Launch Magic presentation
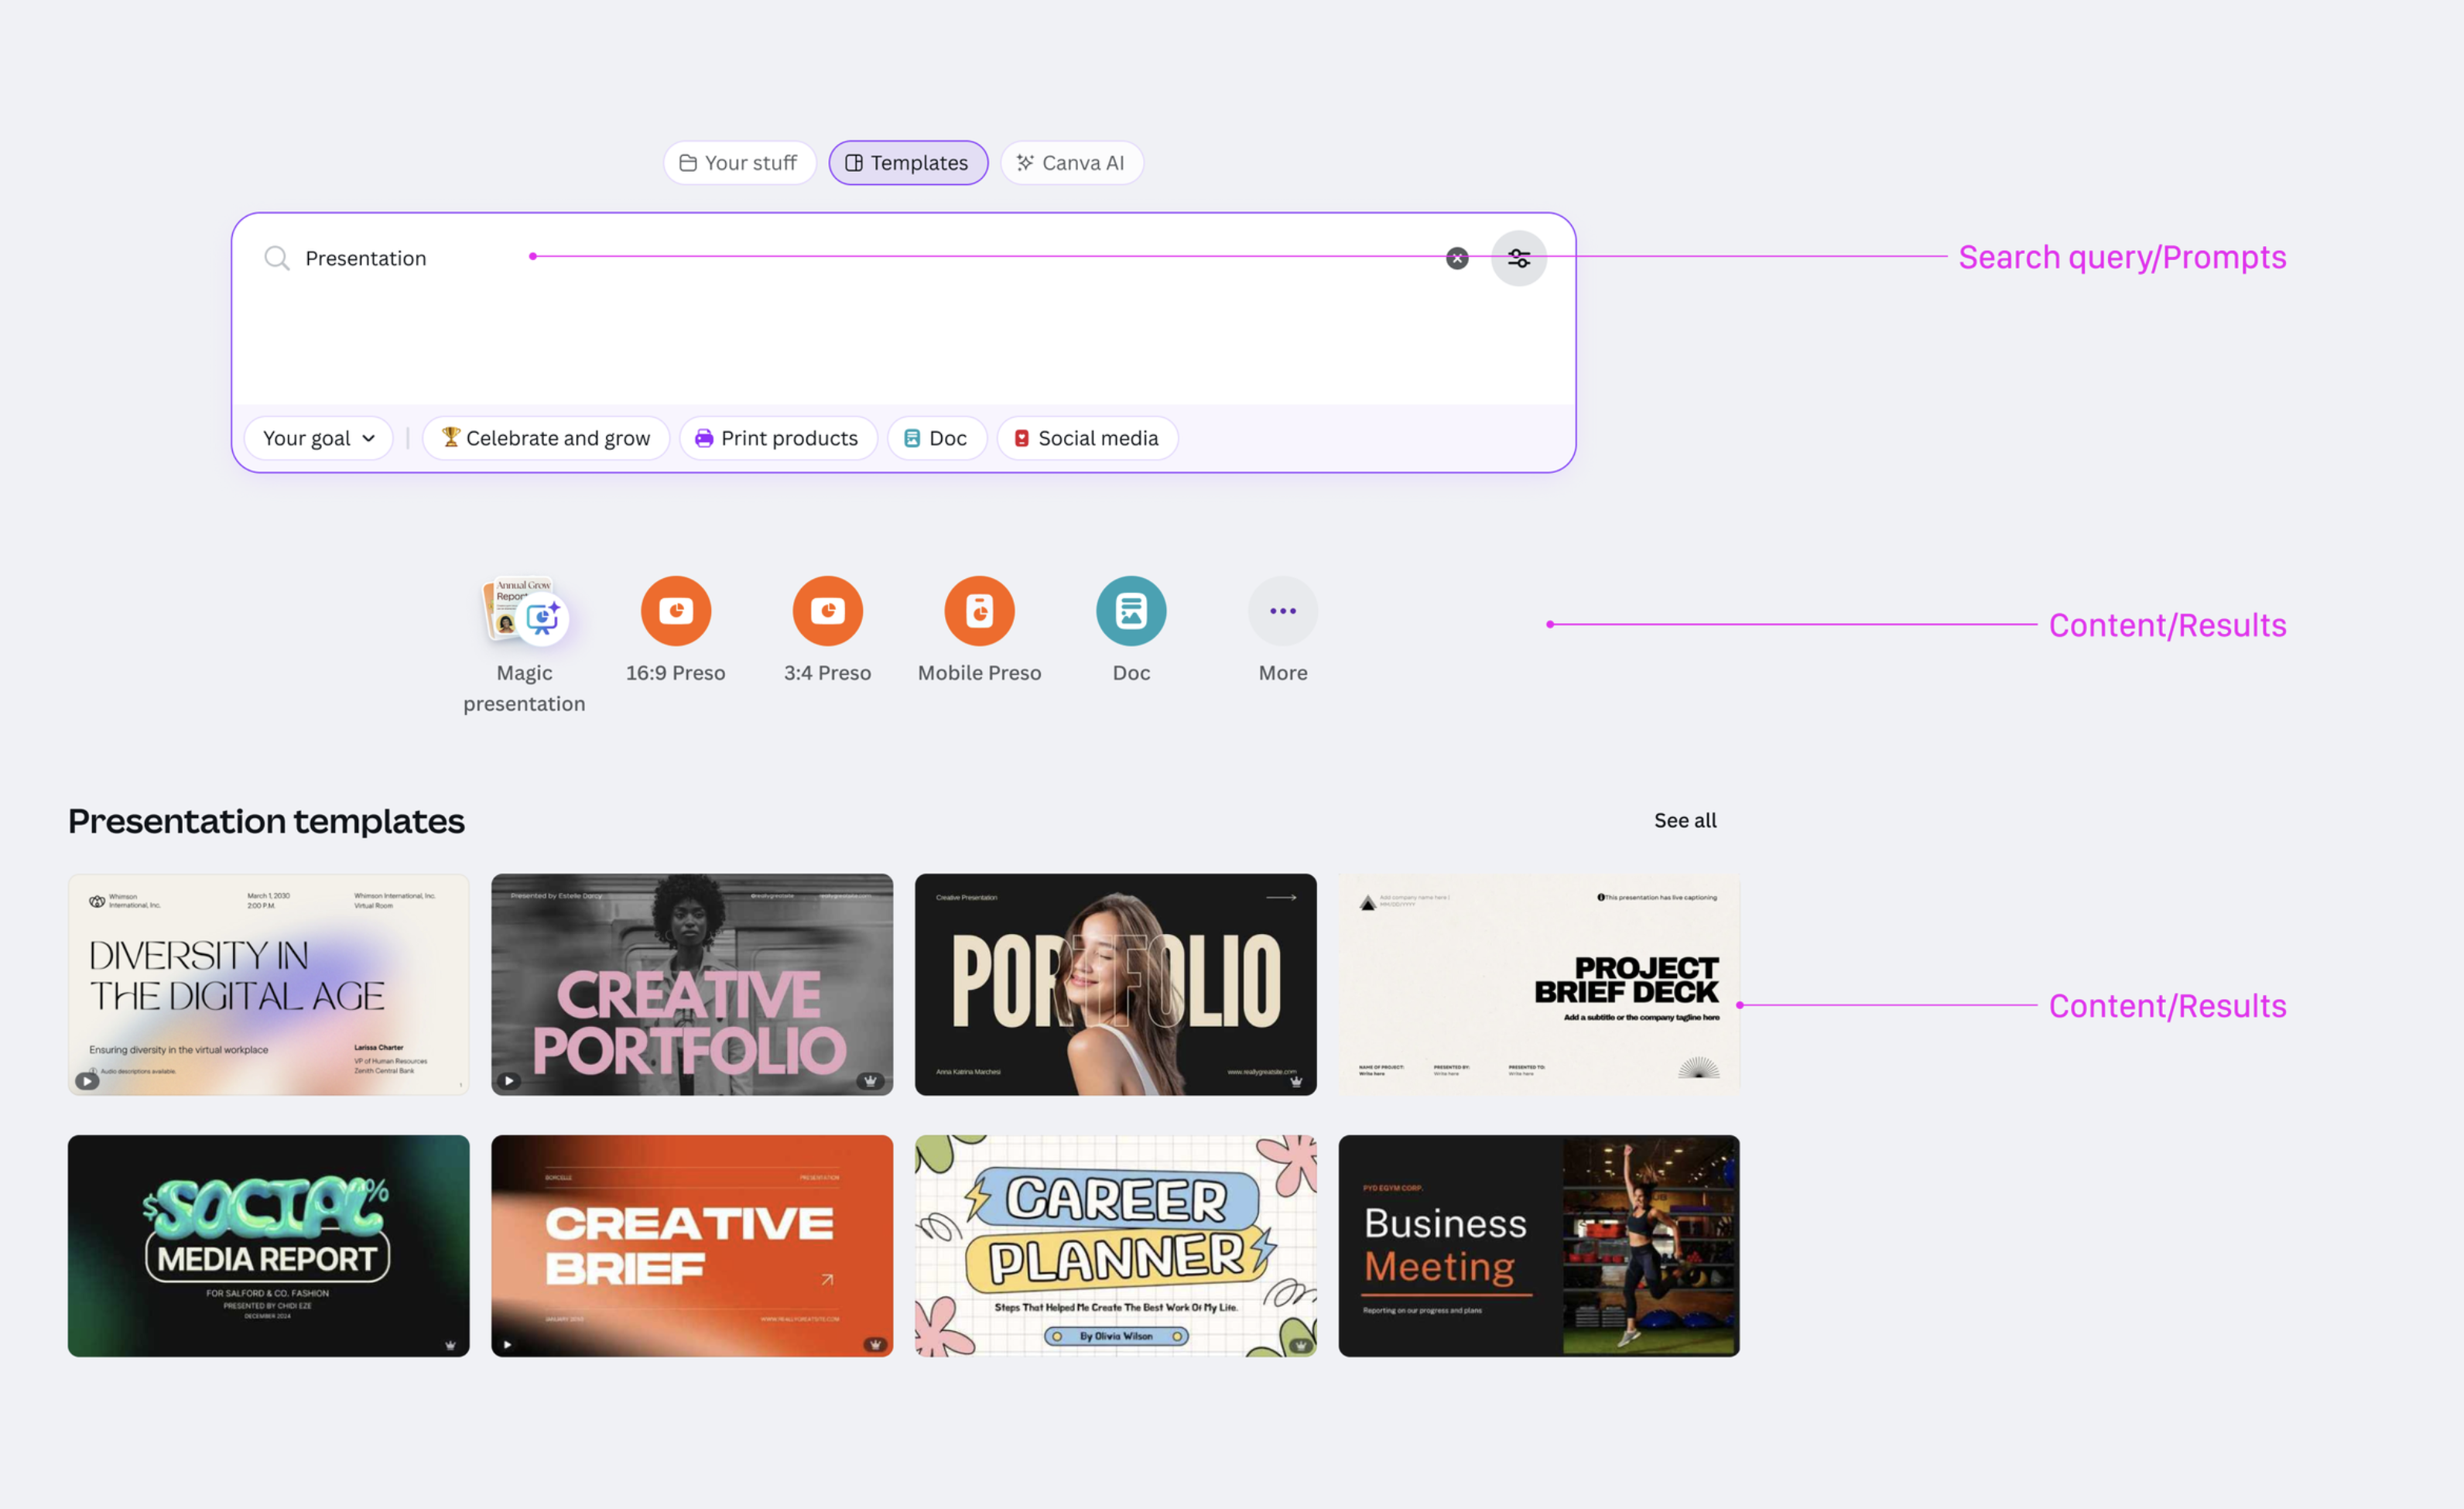Viewport: 2464px width, 1509px height. 524,611
